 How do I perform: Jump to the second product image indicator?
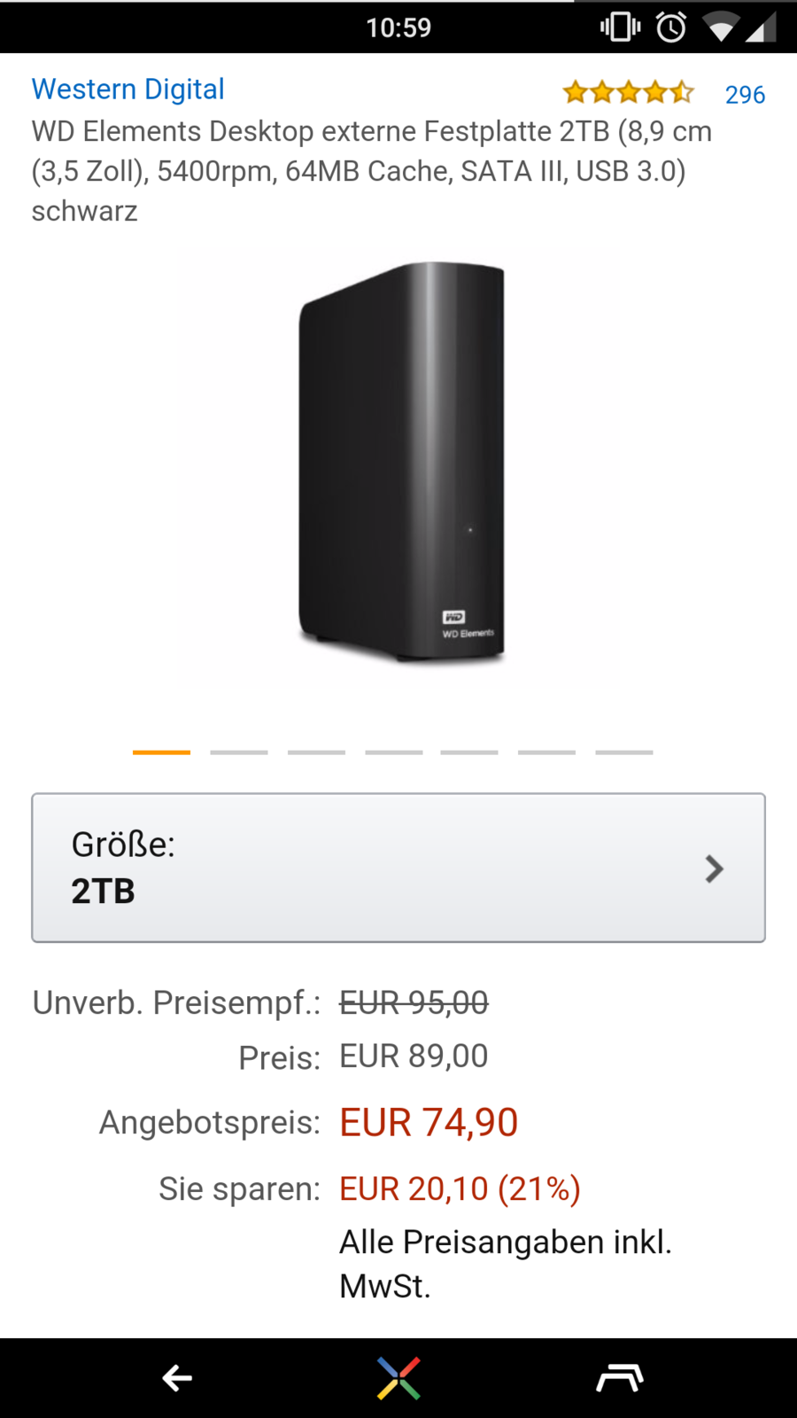[x=239, y=752]
